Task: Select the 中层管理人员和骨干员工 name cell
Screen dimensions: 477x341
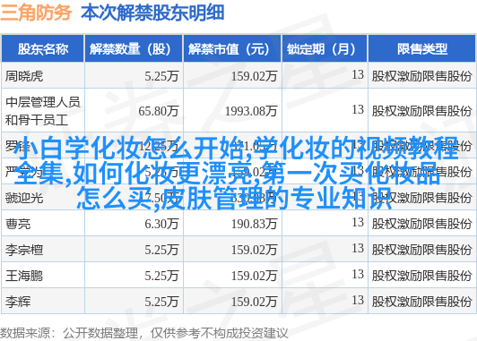Action: click(x=43, y=110)
